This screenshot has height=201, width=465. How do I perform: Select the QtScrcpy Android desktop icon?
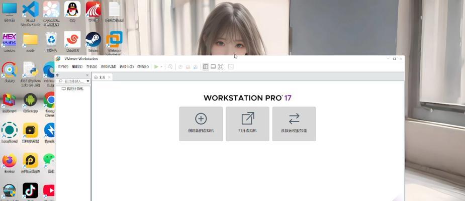(x=30, y=103)
